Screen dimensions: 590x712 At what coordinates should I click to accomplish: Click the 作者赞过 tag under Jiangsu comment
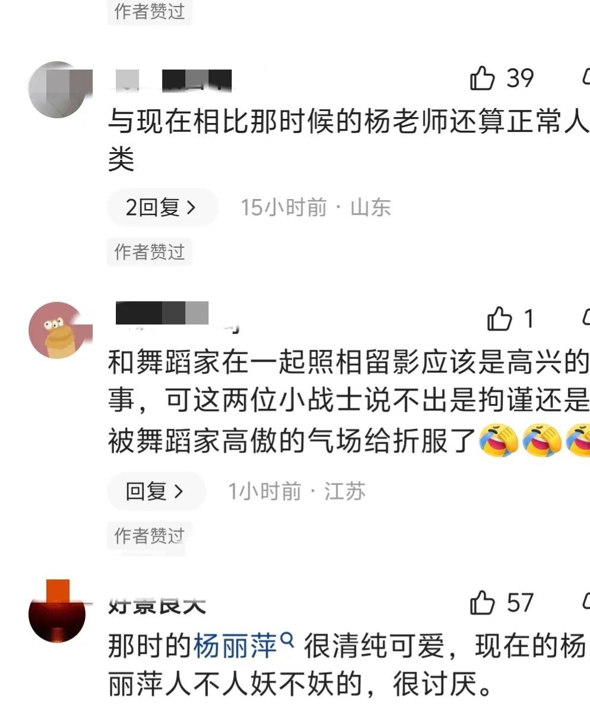click(149, 536)
